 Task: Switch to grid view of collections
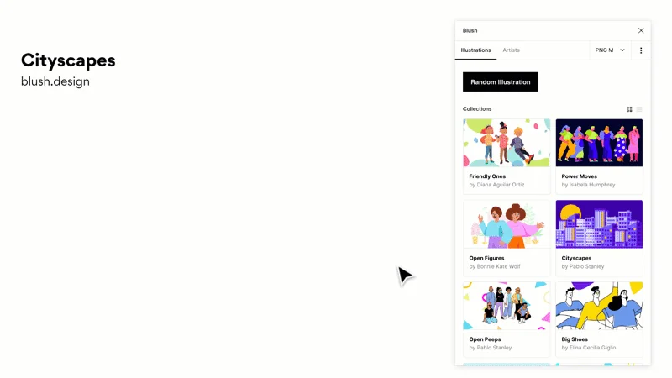click(629, 109)
